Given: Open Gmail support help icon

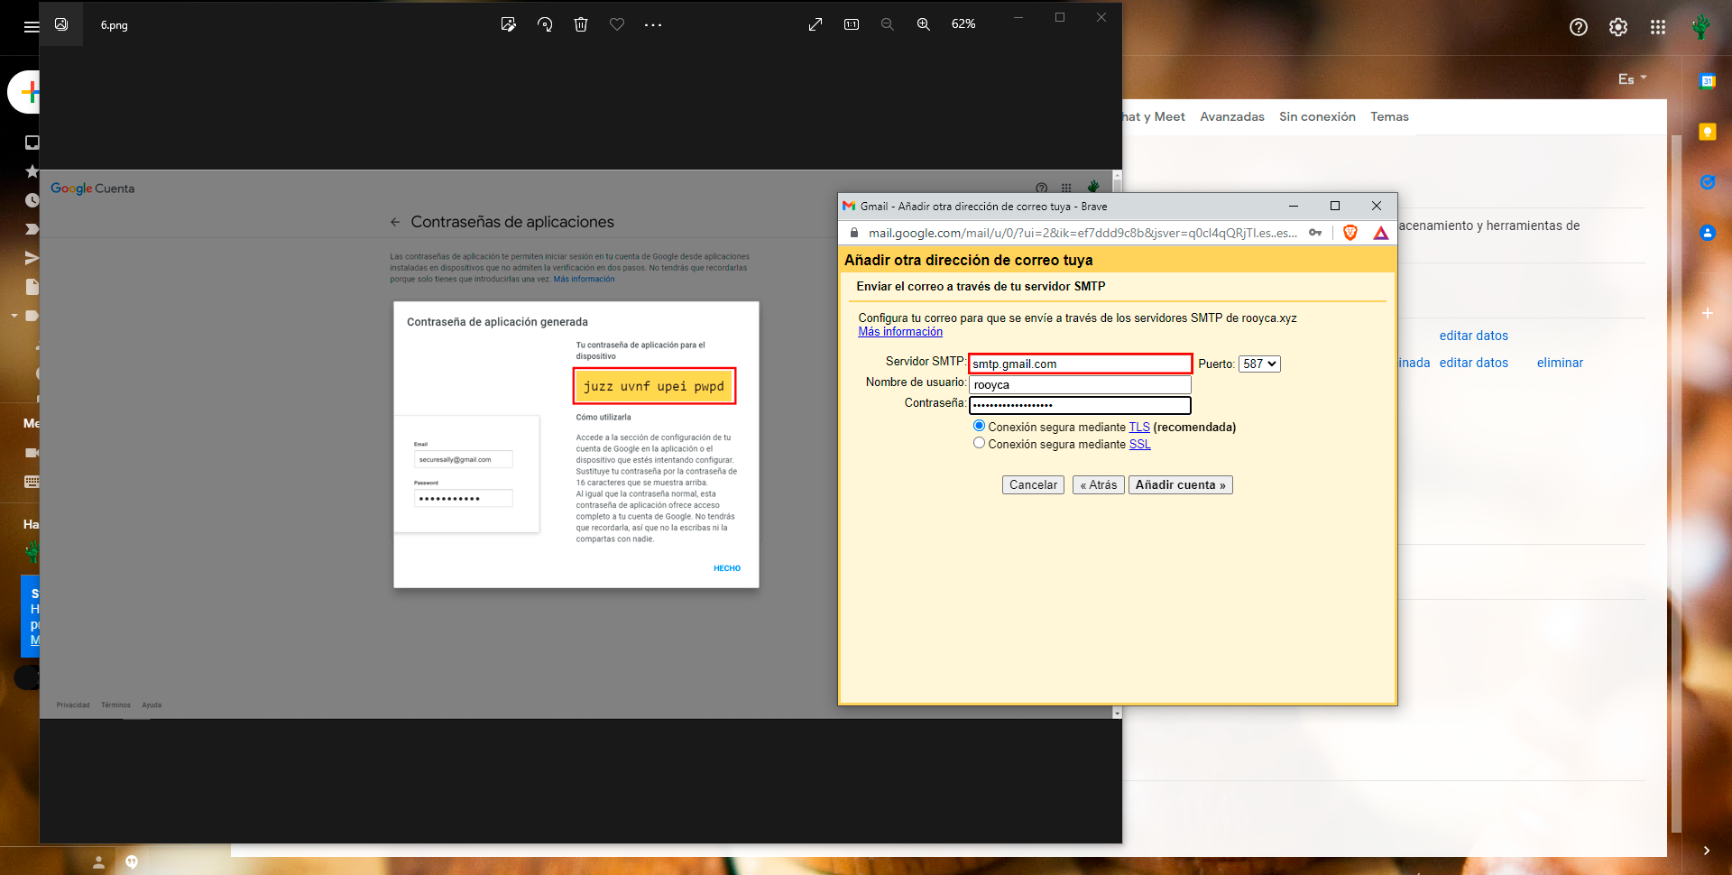Looking at the screenshot, I should click(1579, 27).
